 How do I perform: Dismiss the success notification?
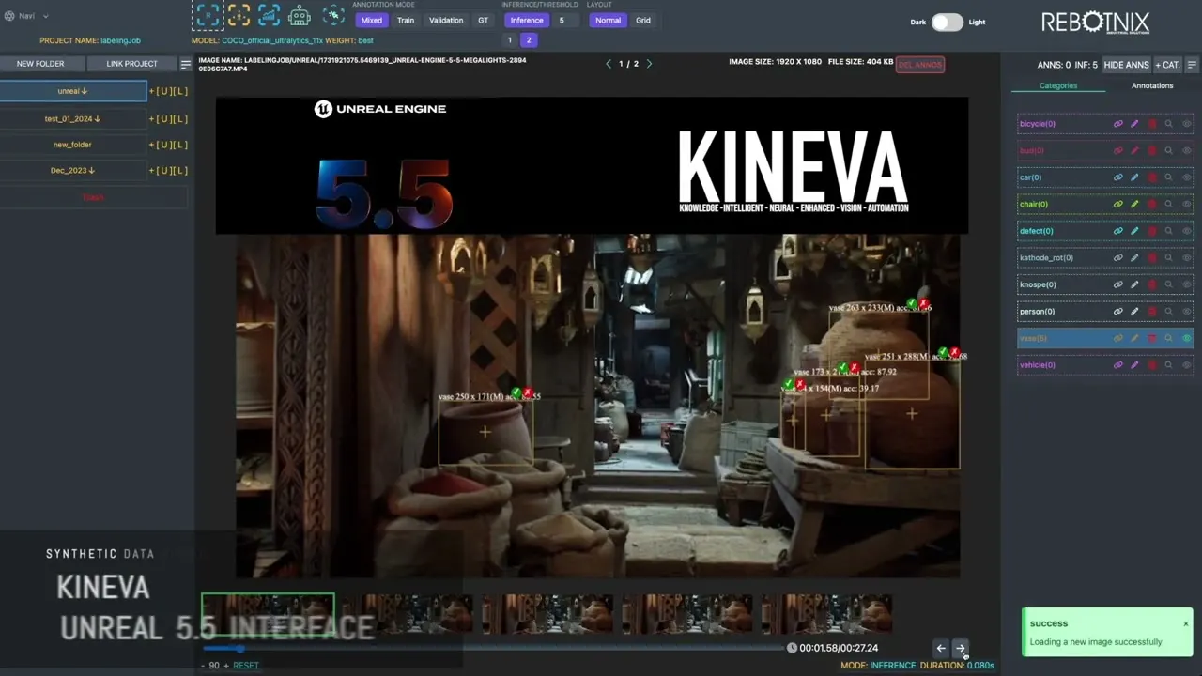coord(1185,623)
